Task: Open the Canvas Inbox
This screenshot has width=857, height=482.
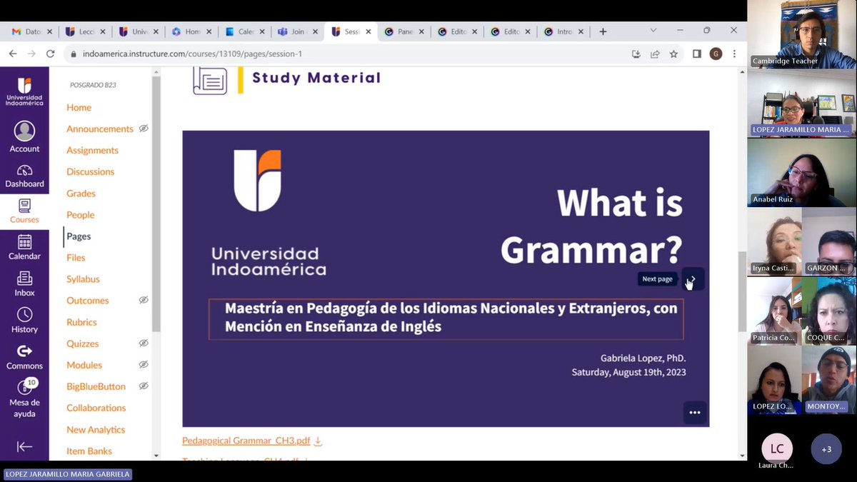Action: 24,284
